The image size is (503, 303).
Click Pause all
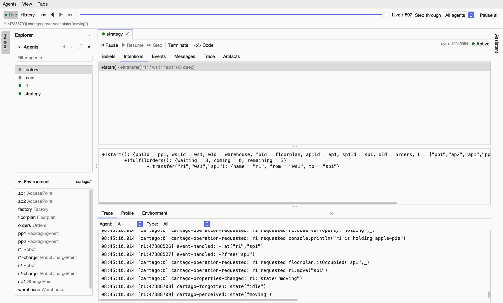click(489, 15)
